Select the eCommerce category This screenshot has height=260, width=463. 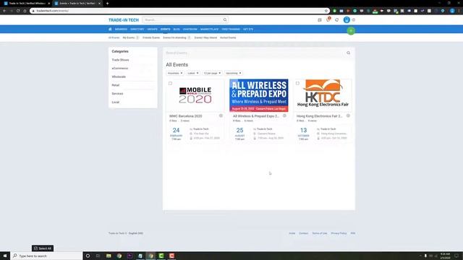click(120, 69)
